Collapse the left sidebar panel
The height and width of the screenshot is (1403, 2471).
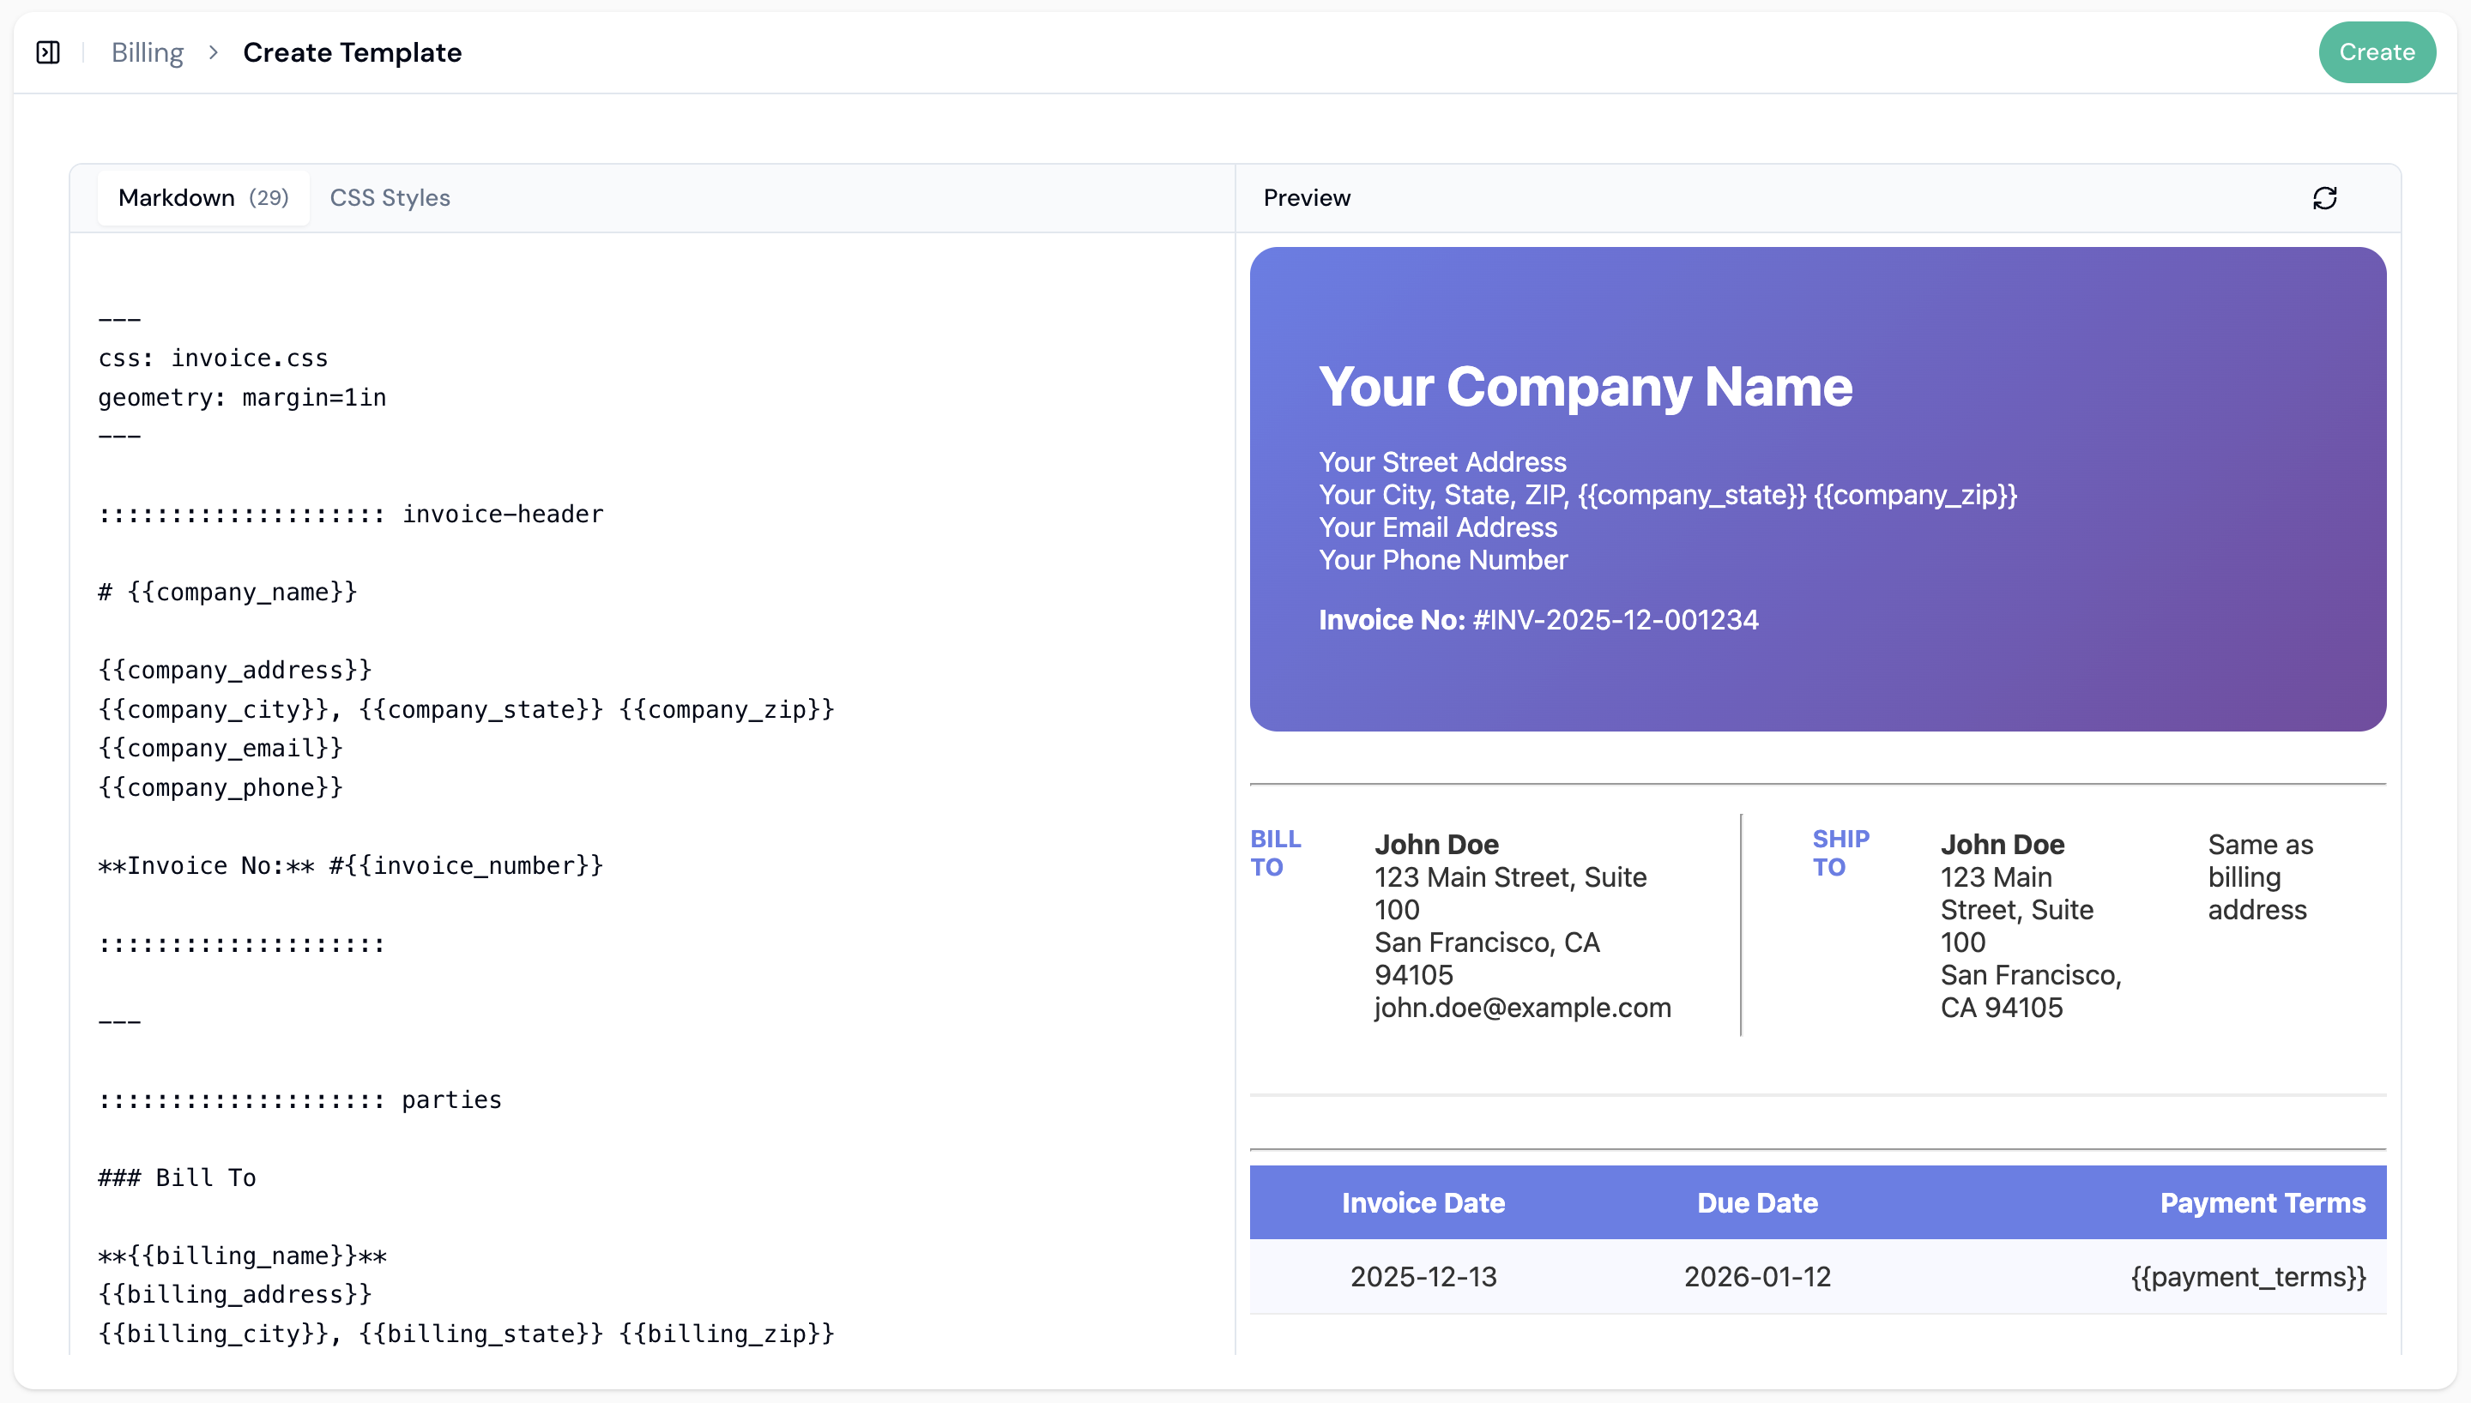point(48,52)
